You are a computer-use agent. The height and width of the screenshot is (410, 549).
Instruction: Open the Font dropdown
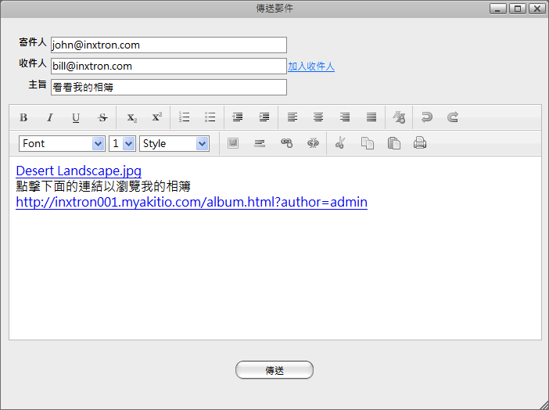click(x=62, y=144)
